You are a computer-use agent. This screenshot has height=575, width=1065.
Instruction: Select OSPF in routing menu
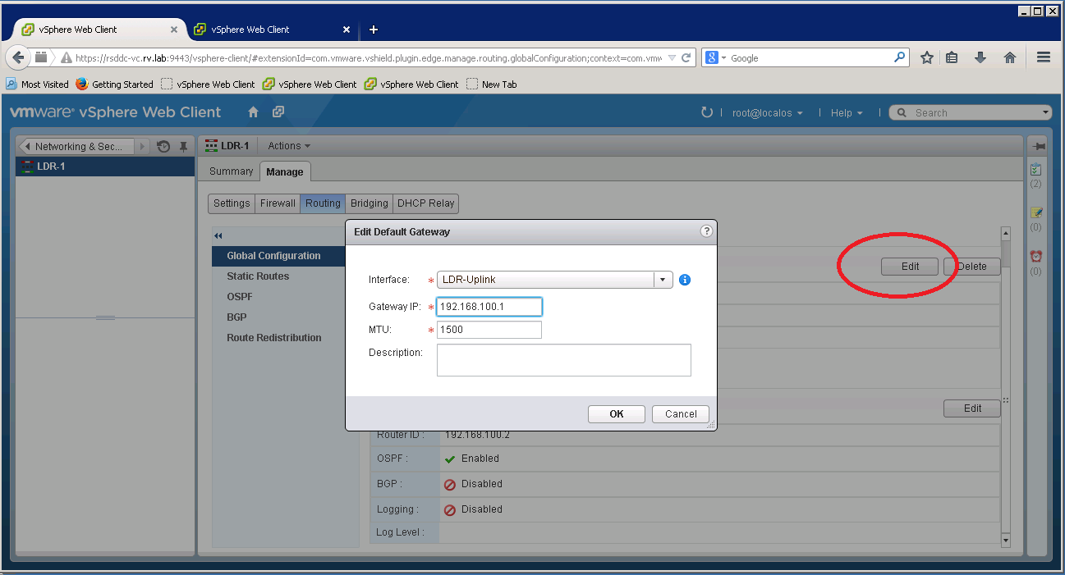coord(240,297)
